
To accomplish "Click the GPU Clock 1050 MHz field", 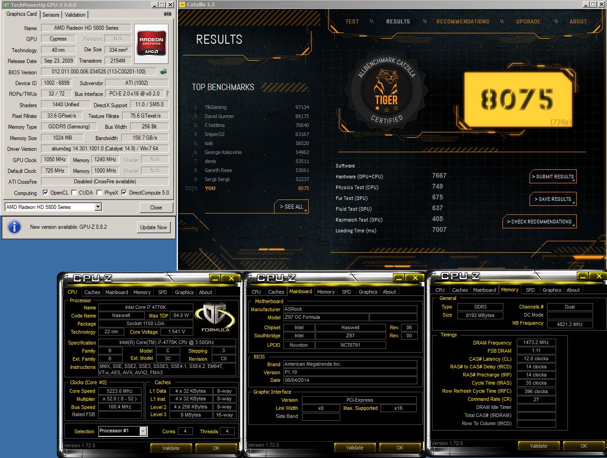I will tap(55, 159).
